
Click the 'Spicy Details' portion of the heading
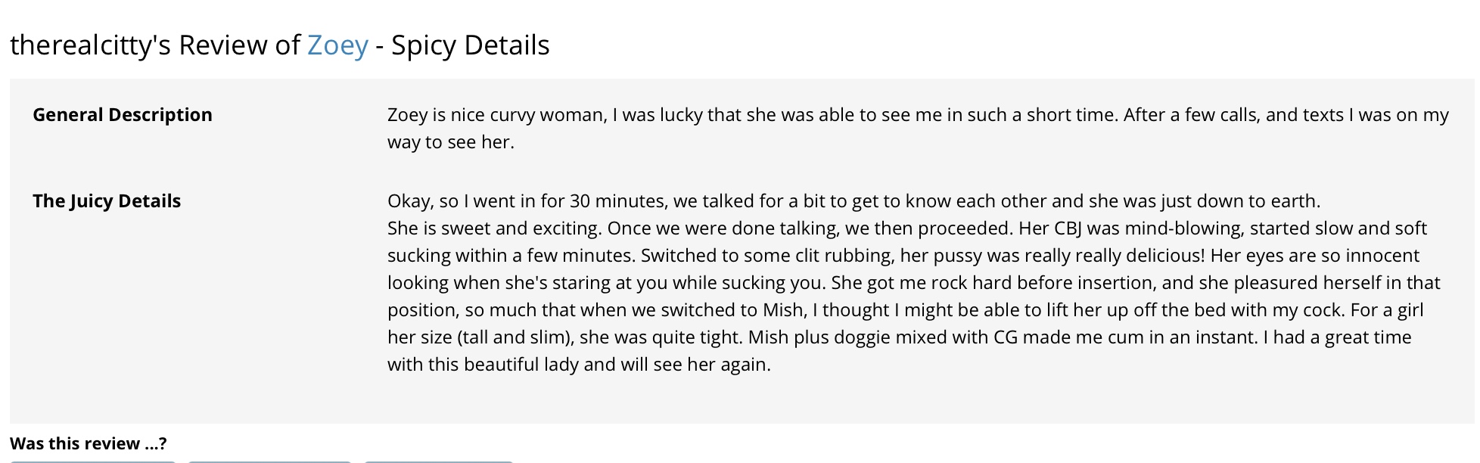coord(471,45)
